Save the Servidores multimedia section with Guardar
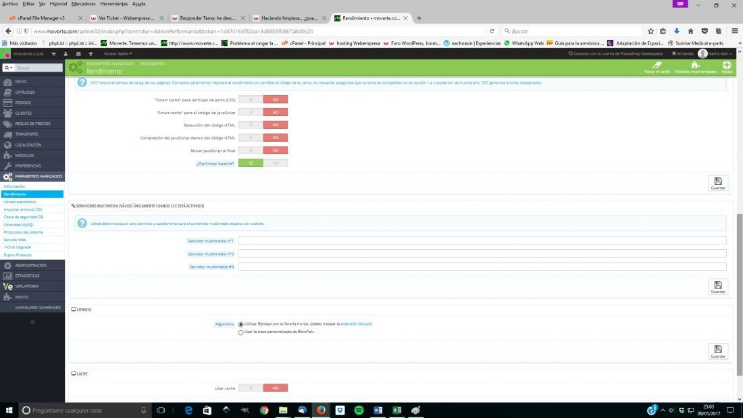 pyautogui.click(x=718, y=287)
